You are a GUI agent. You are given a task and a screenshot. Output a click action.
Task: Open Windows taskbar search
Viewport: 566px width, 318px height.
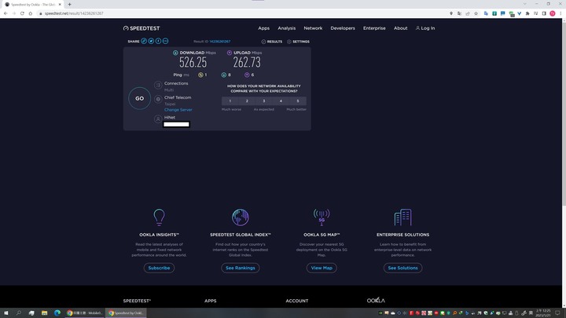[19, 313]
